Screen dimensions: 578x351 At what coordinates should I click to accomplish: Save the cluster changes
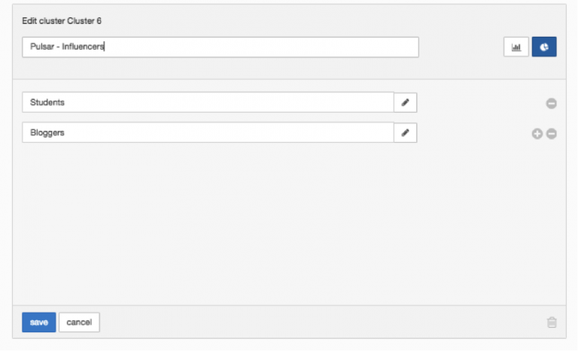click(x=39, y=322)
